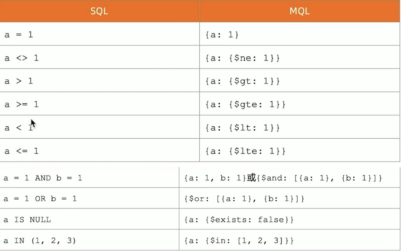Click the "{a: {$lte: 1}}" cell
This screenshot has width=401, height=251.
pos(245,151)
